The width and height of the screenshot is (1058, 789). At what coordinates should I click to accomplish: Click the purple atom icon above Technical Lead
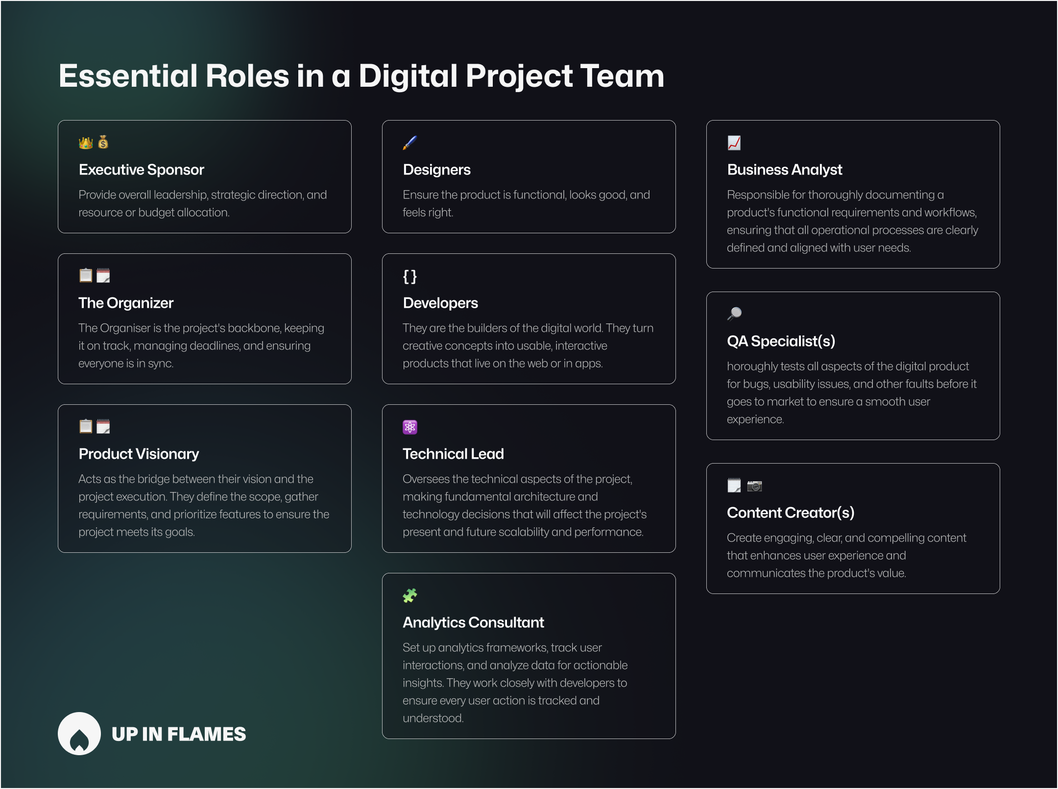(x=410, y=427)
